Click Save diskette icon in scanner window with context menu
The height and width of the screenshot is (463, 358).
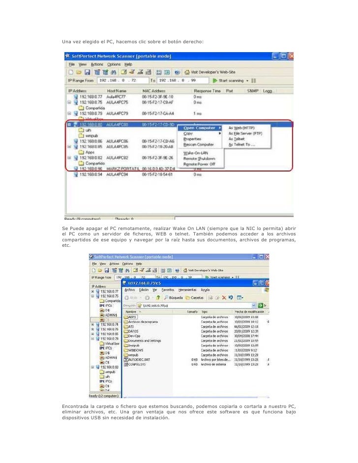pyautogui.click(x=87, y=72)
